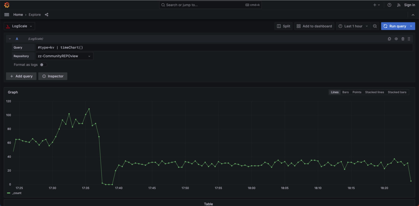Open the main navigation hamburger menu

tap(7, 14)
